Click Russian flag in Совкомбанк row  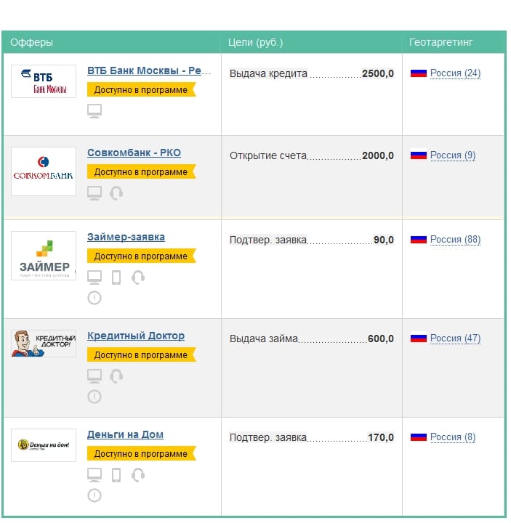pos(419,155)
